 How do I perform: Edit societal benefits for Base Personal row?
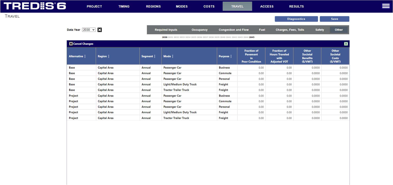(x=307, y=79)
